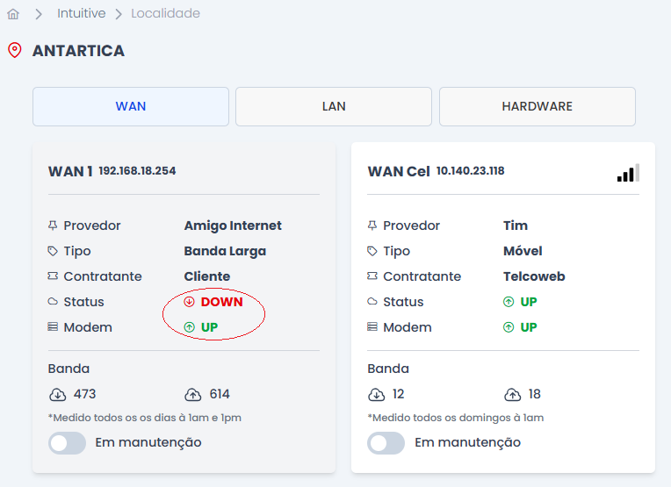This screenshot has height=487, width=671.
Task: Click WAN 1 download speed icon
Action: [57, 394]
